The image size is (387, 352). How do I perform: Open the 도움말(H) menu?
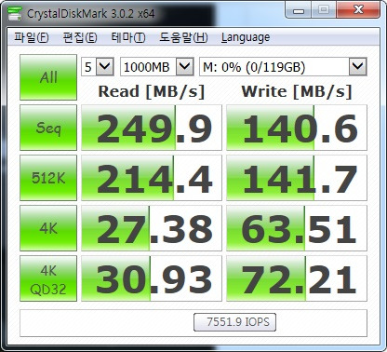[x=183, y=37]
